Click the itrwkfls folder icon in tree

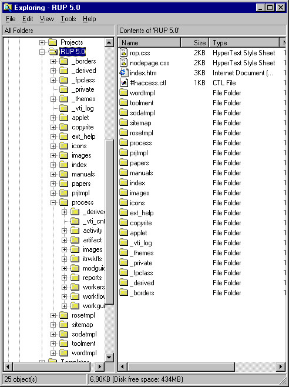[x=75, y=259]
